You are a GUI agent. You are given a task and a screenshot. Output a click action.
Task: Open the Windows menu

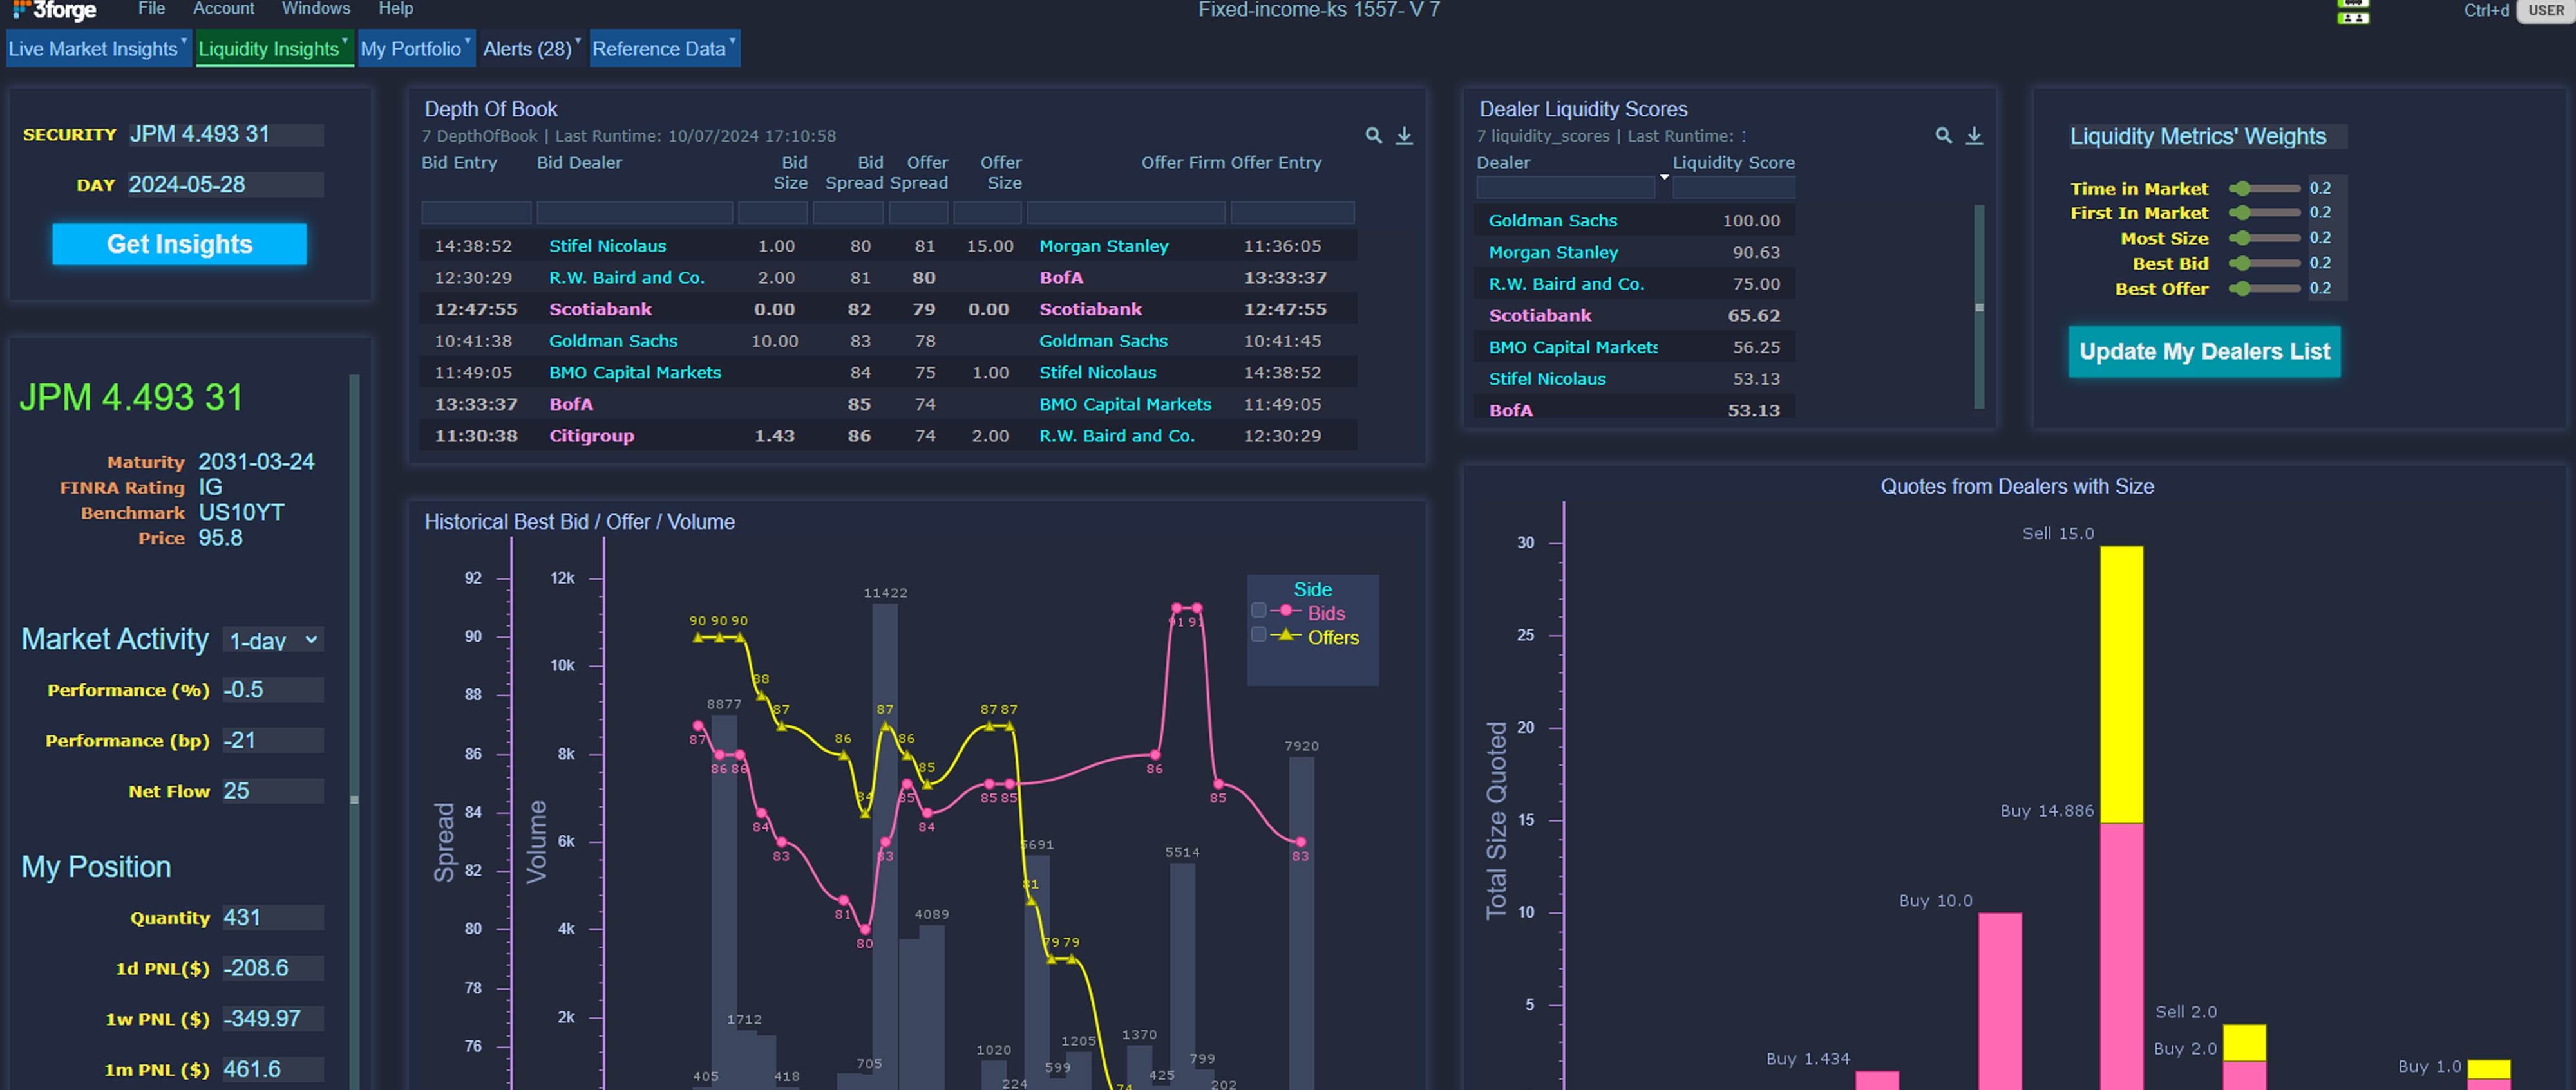[x=316, y=9]
